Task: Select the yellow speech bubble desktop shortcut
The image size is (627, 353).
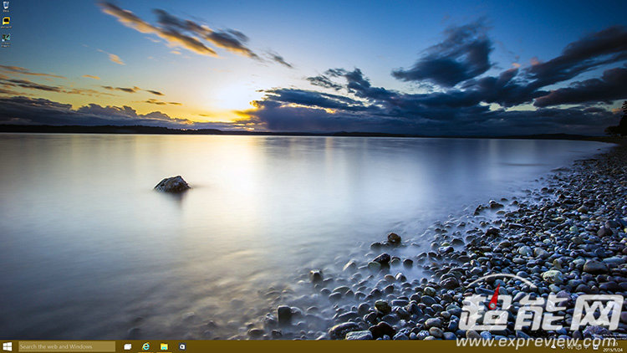Action: (x=6, y=21)
